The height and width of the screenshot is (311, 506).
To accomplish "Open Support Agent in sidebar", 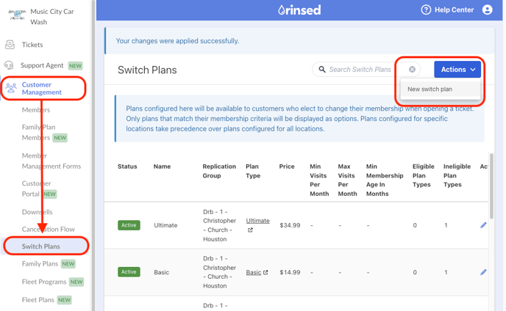I will [42, 65].
